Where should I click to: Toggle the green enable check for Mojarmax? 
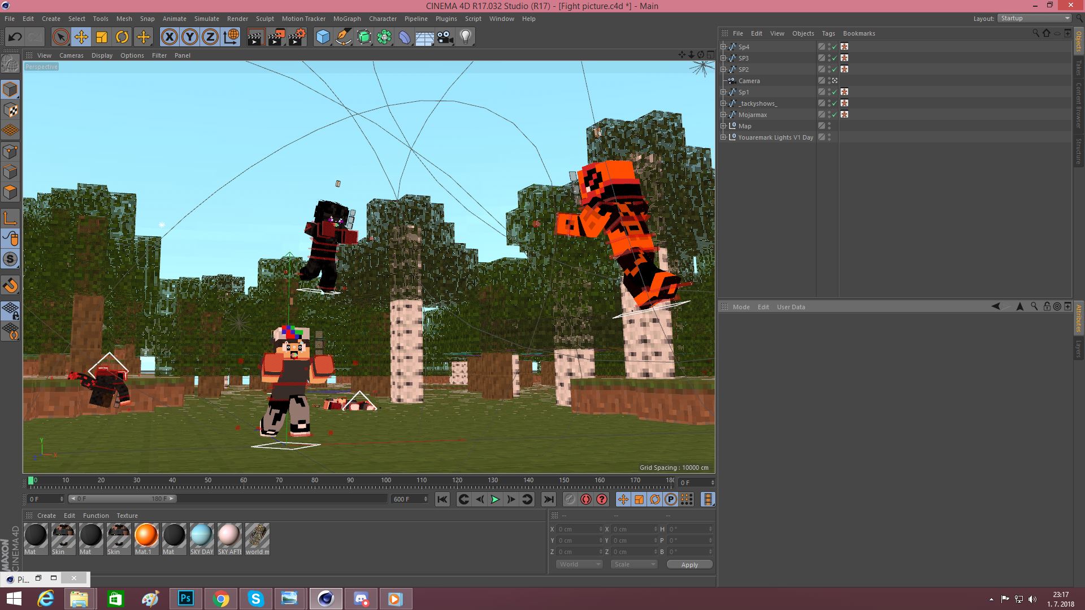[x=835, y=115]
